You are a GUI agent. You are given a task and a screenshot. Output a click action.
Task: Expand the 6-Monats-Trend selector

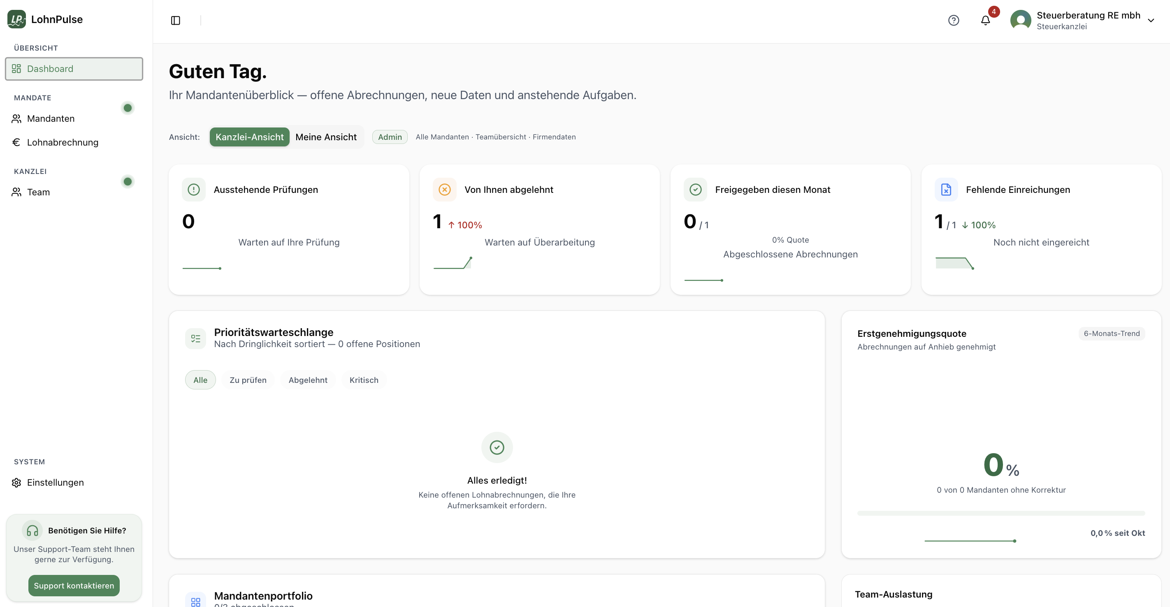[x=1112, y=333]
